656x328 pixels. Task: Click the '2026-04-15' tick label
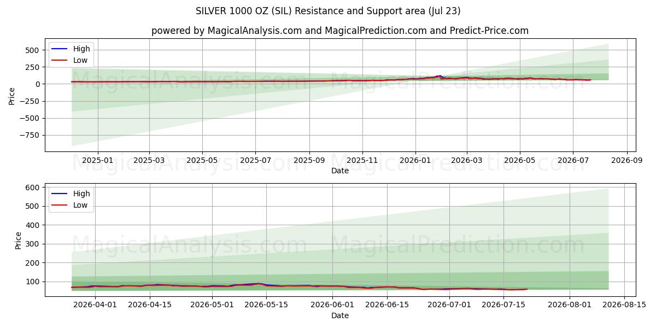149,306
